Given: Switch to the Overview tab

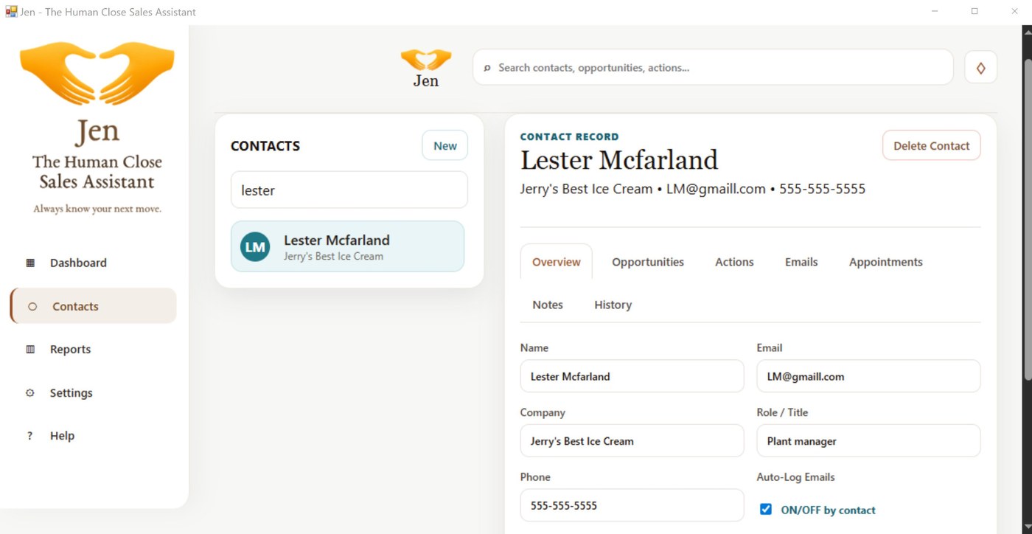Looking at the screenshot, I should [556, 262].
